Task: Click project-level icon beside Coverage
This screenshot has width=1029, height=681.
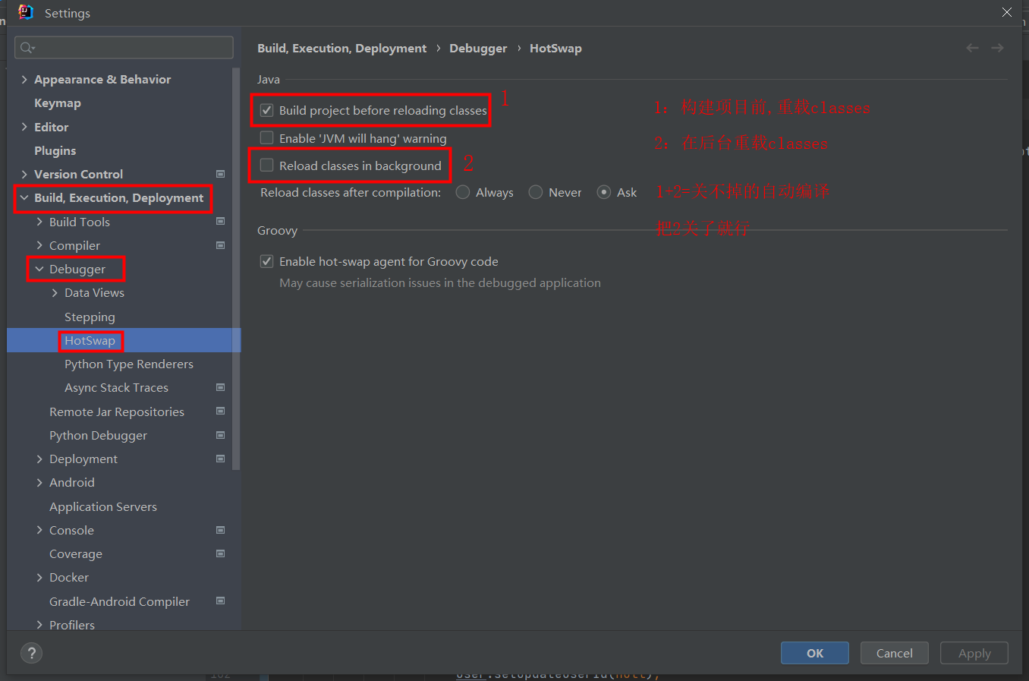Action: (220, 553)
